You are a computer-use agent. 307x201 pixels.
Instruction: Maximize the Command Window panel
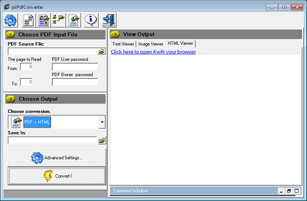[297, 191]
